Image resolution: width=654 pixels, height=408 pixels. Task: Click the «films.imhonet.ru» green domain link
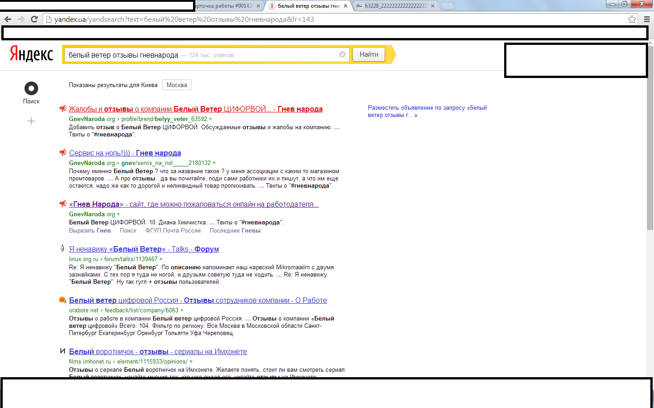pos(90,361)
